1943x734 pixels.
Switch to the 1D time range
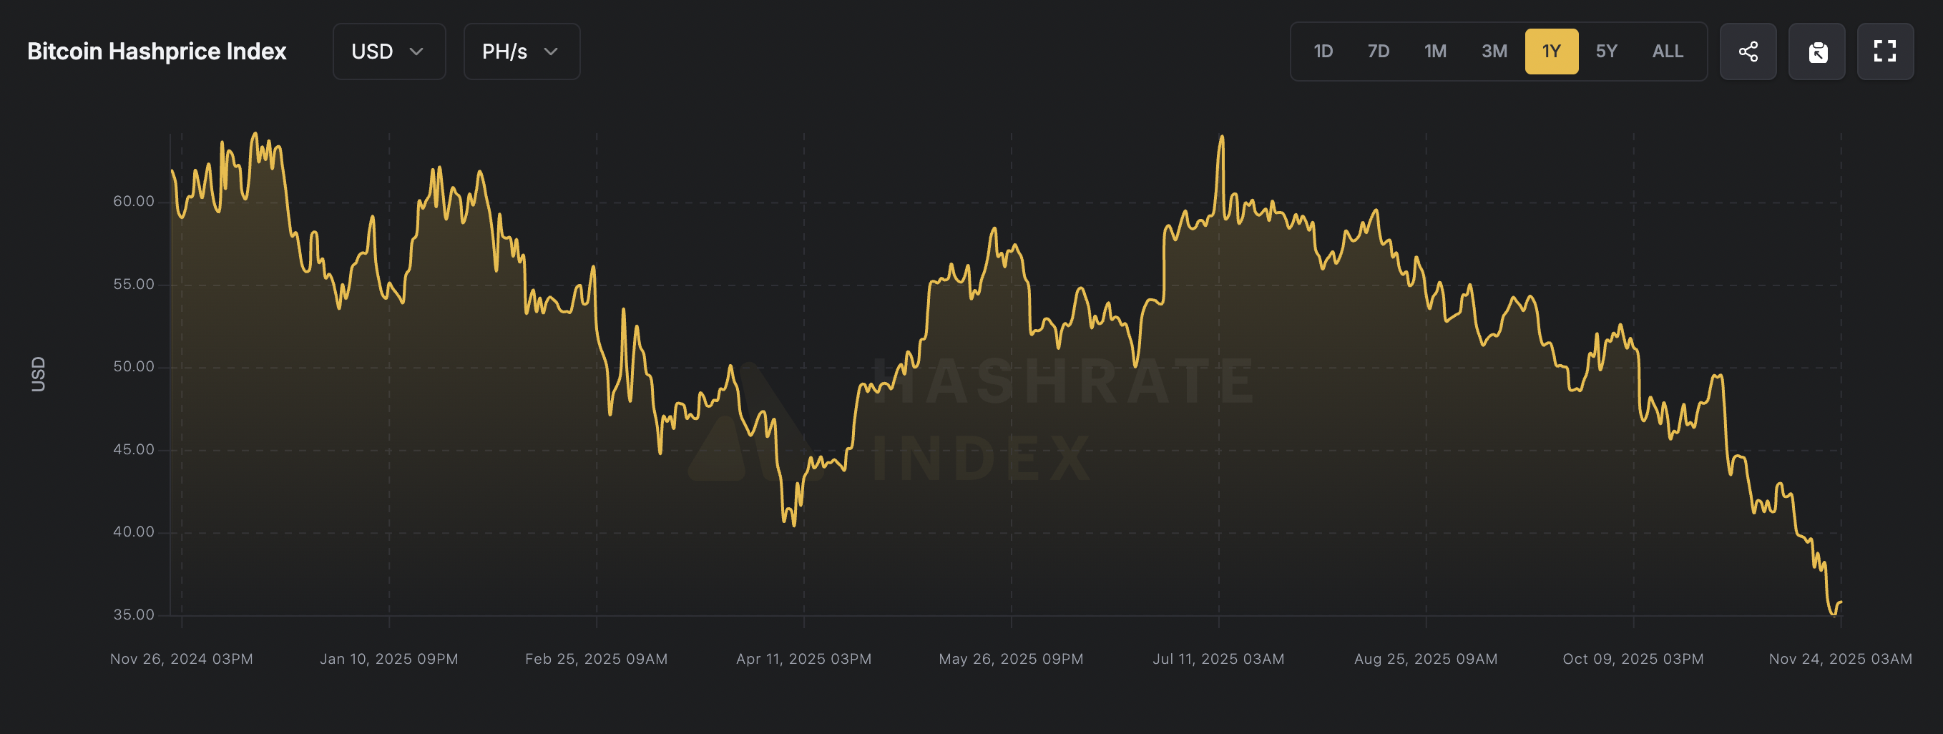[x=1323, y=52]
